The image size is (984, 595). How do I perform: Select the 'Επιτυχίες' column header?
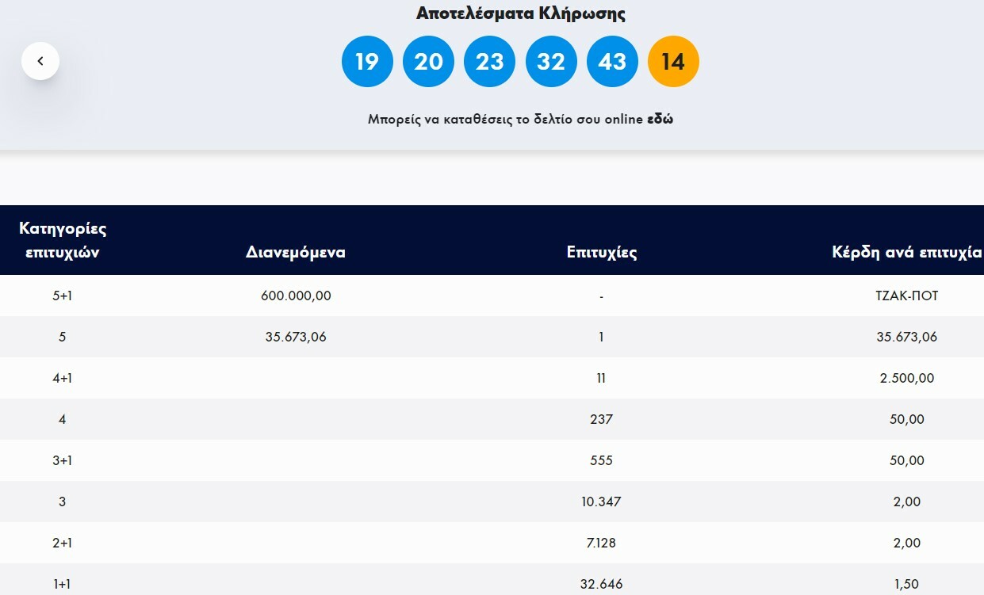point(602,253)
